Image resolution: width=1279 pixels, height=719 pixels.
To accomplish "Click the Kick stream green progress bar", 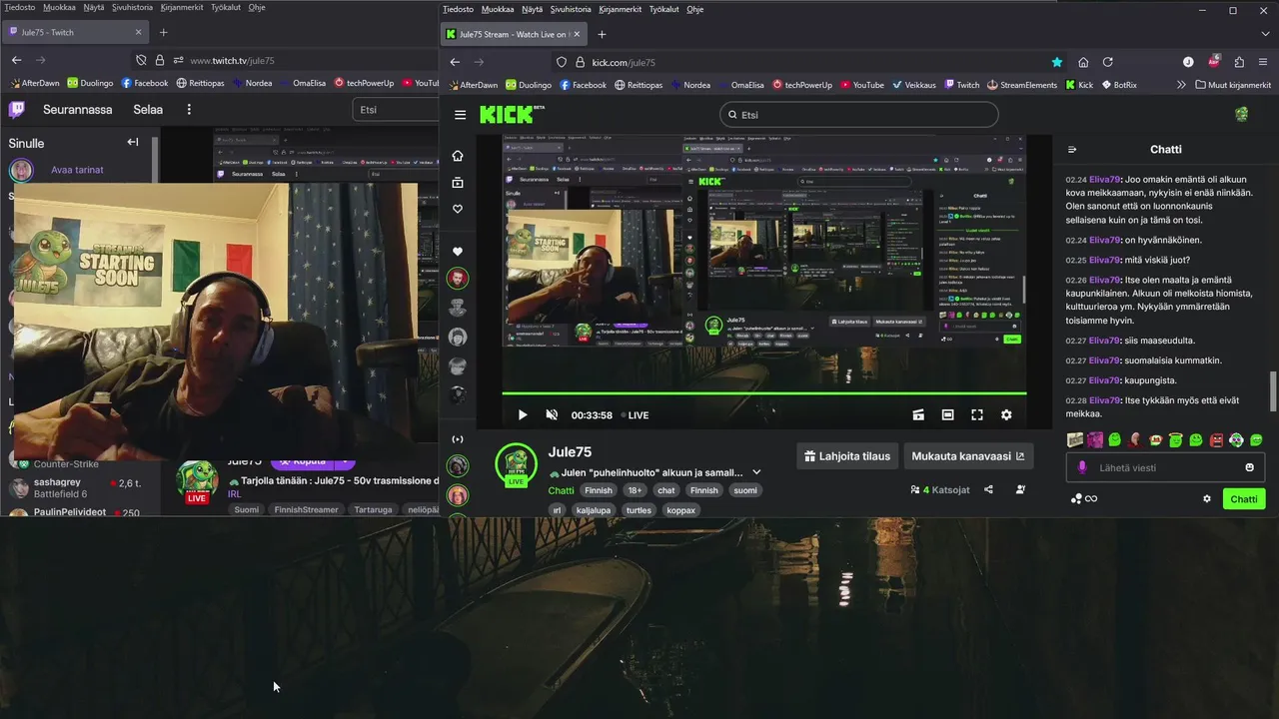I will (764, 393).
